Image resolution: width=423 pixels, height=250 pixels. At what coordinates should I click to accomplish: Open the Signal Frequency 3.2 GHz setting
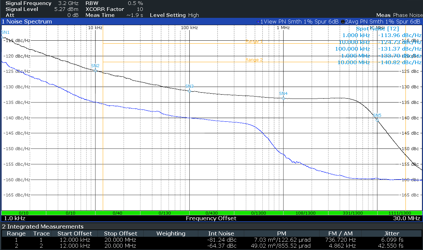[x=42, y=3]
